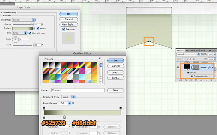
Task: Click OK in the Layer Style dialog
Action: click(69, 14)
